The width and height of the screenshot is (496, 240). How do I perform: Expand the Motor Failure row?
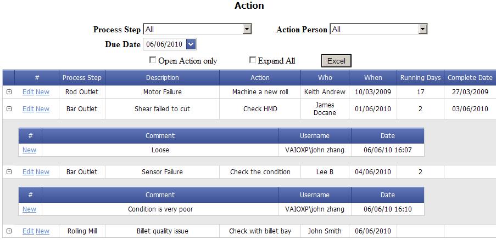click(x=9, y=92)
